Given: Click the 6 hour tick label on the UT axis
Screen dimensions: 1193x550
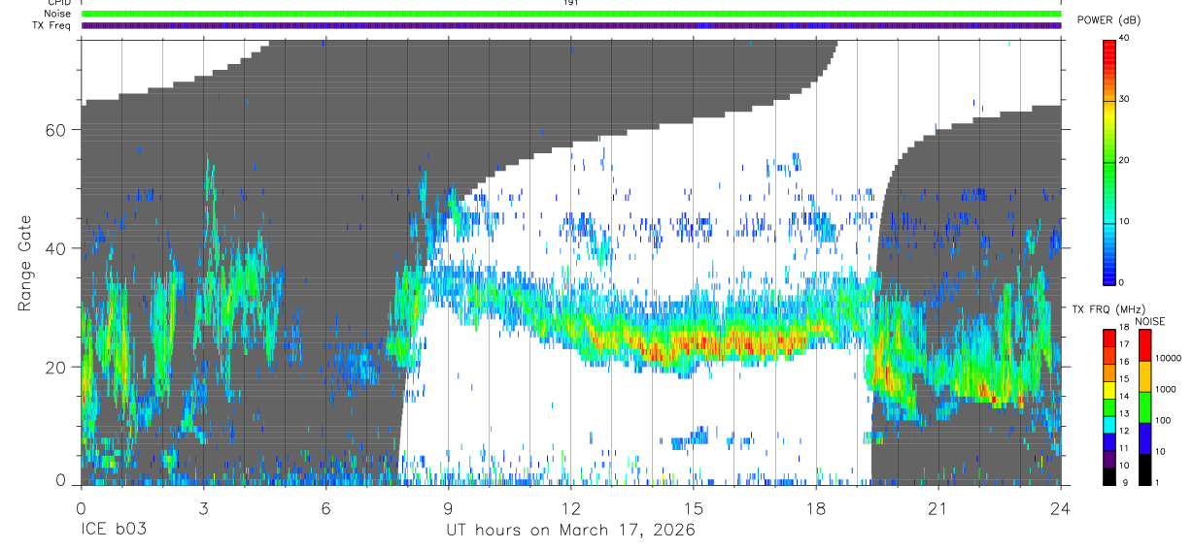Looking at the screenshot, I should [x=325, y=508].
